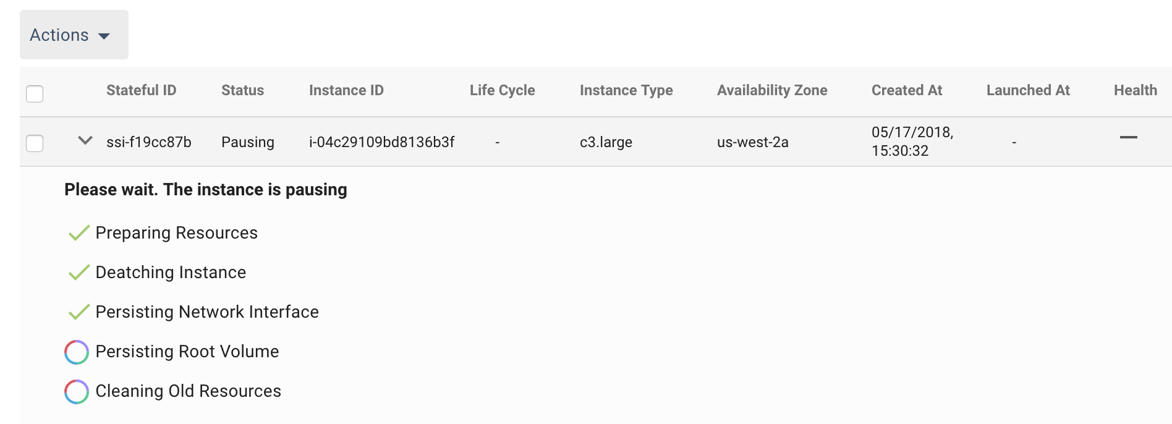Toggle the select-all header checkbox
Screen dimensions: 1172x424
pos(35,94)
